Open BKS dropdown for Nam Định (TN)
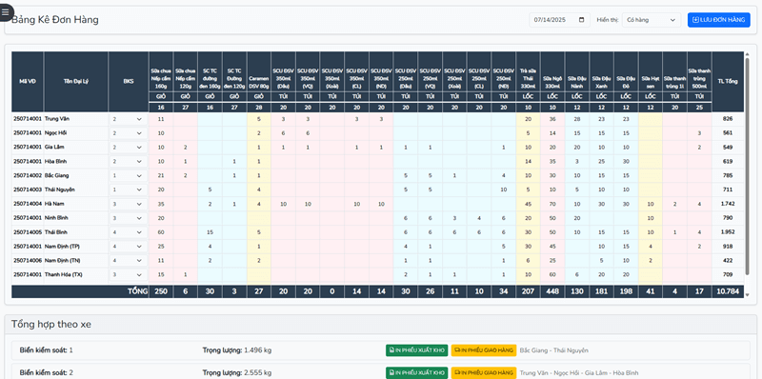The width and height of the screenshot is (762, 379). click(128, 260)
